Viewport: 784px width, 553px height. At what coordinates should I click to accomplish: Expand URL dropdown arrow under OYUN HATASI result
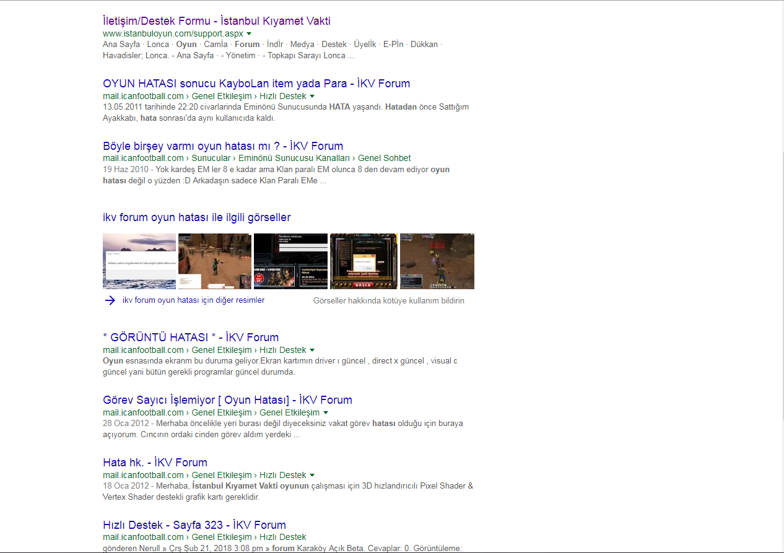312,96
